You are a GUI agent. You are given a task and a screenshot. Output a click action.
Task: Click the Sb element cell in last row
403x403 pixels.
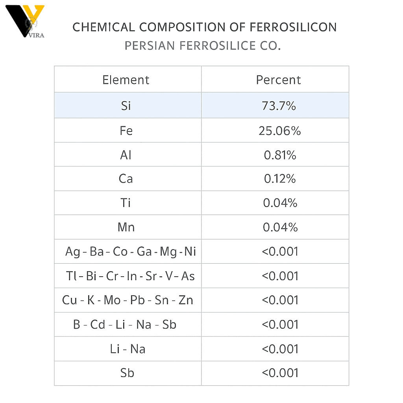tap(127, 373)
